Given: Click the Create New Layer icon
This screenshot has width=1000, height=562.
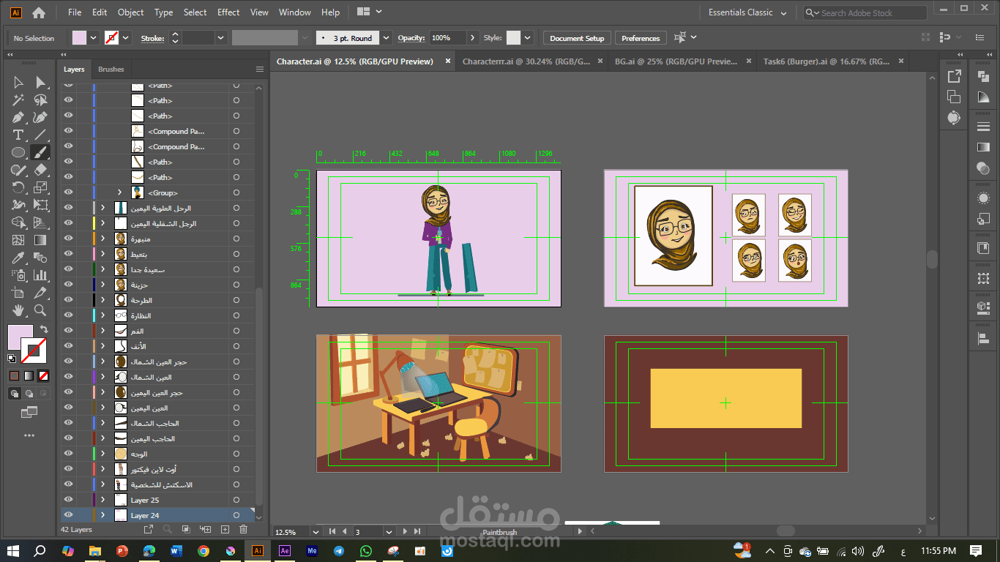Looking at the screenshot, I should pos(225,529).
